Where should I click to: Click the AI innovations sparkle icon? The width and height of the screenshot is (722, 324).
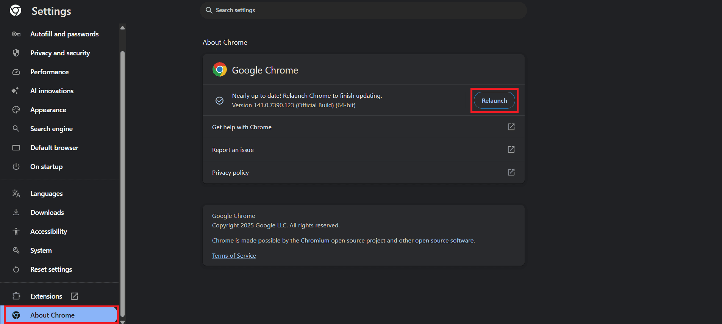coord(15,91)
